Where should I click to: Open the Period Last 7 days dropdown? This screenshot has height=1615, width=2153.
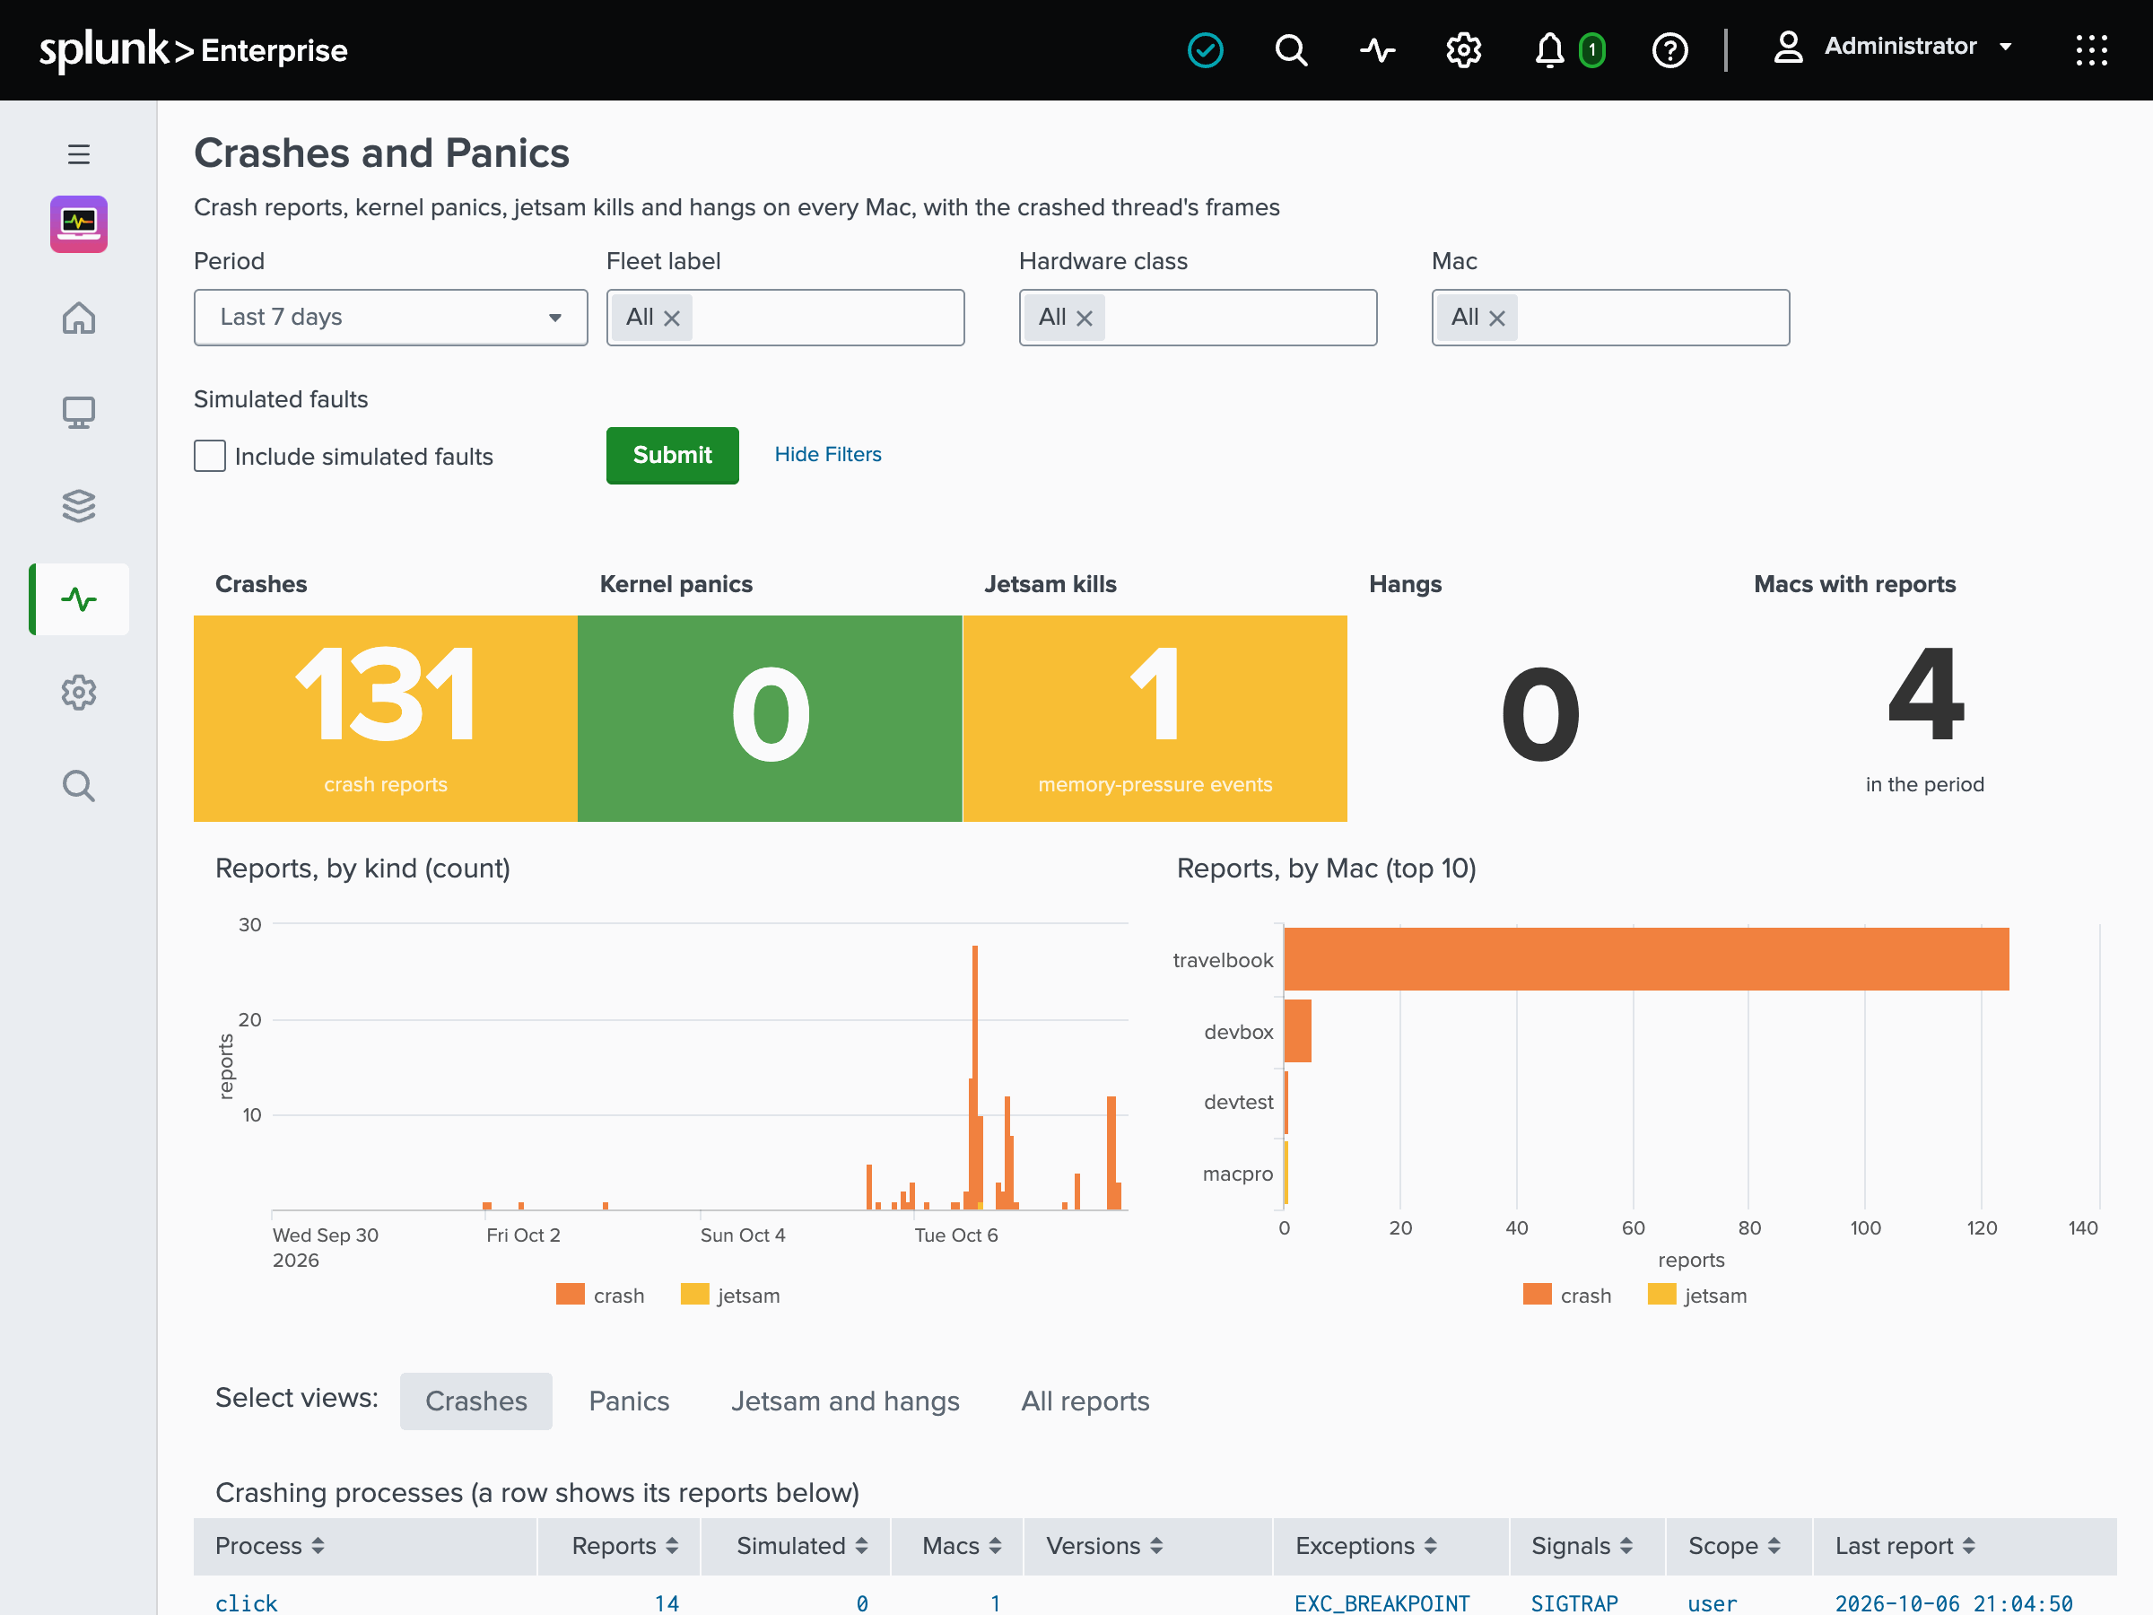(390, 318)
